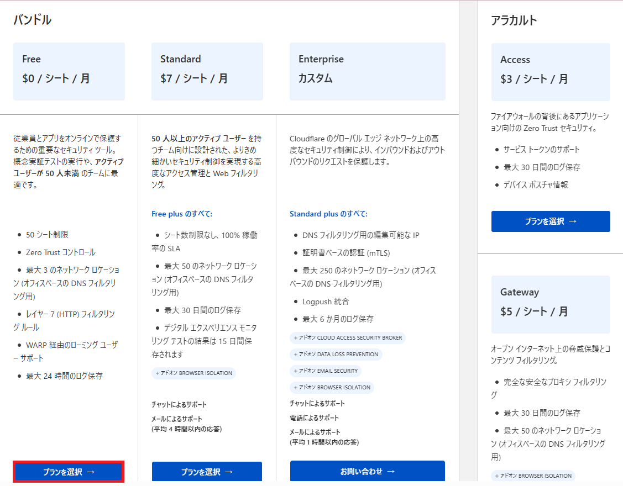Image resolution: width=623 pixels, height=486 pixels.
Task: Click the '(平均 1 時間以内の応答)' text
Action: pyautogui.click(x=324, y=442)
